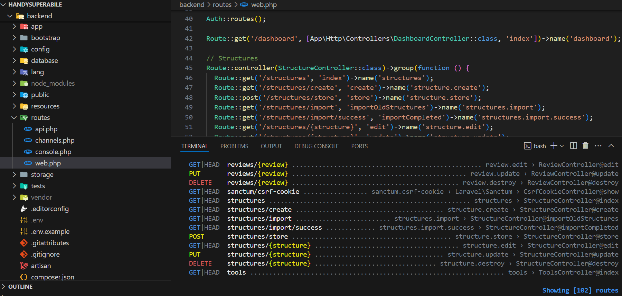Image resolution: width=622 pixels, height=296 pixels.
Task: Click line number 45 in the gutter
Action: 189,68
